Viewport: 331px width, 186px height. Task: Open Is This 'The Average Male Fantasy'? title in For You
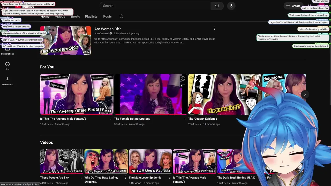tap(63, 119)
